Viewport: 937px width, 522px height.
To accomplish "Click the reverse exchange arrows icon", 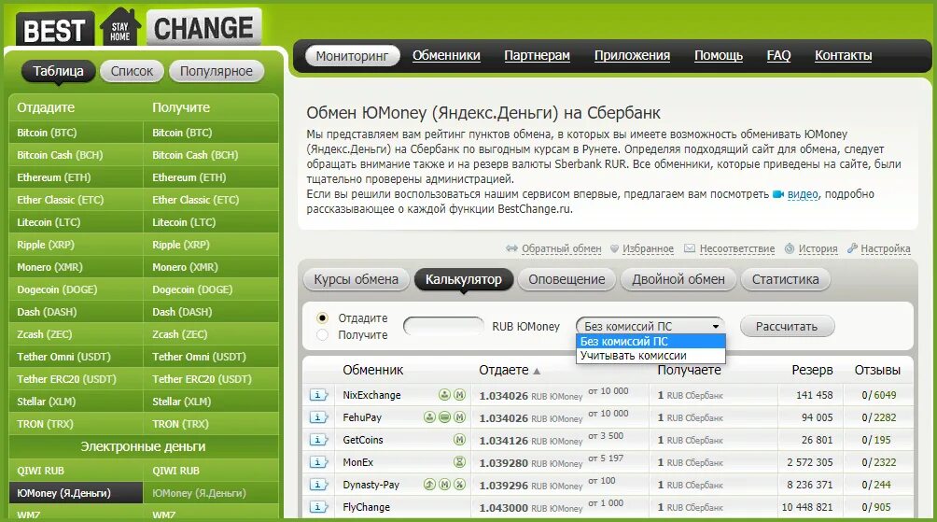I will (511, 248).
